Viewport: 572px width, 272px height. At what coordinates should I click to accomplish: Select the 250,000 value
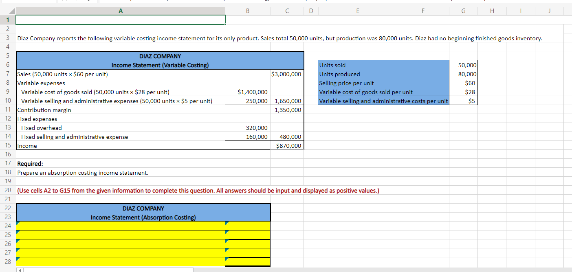tap(248, 101)
